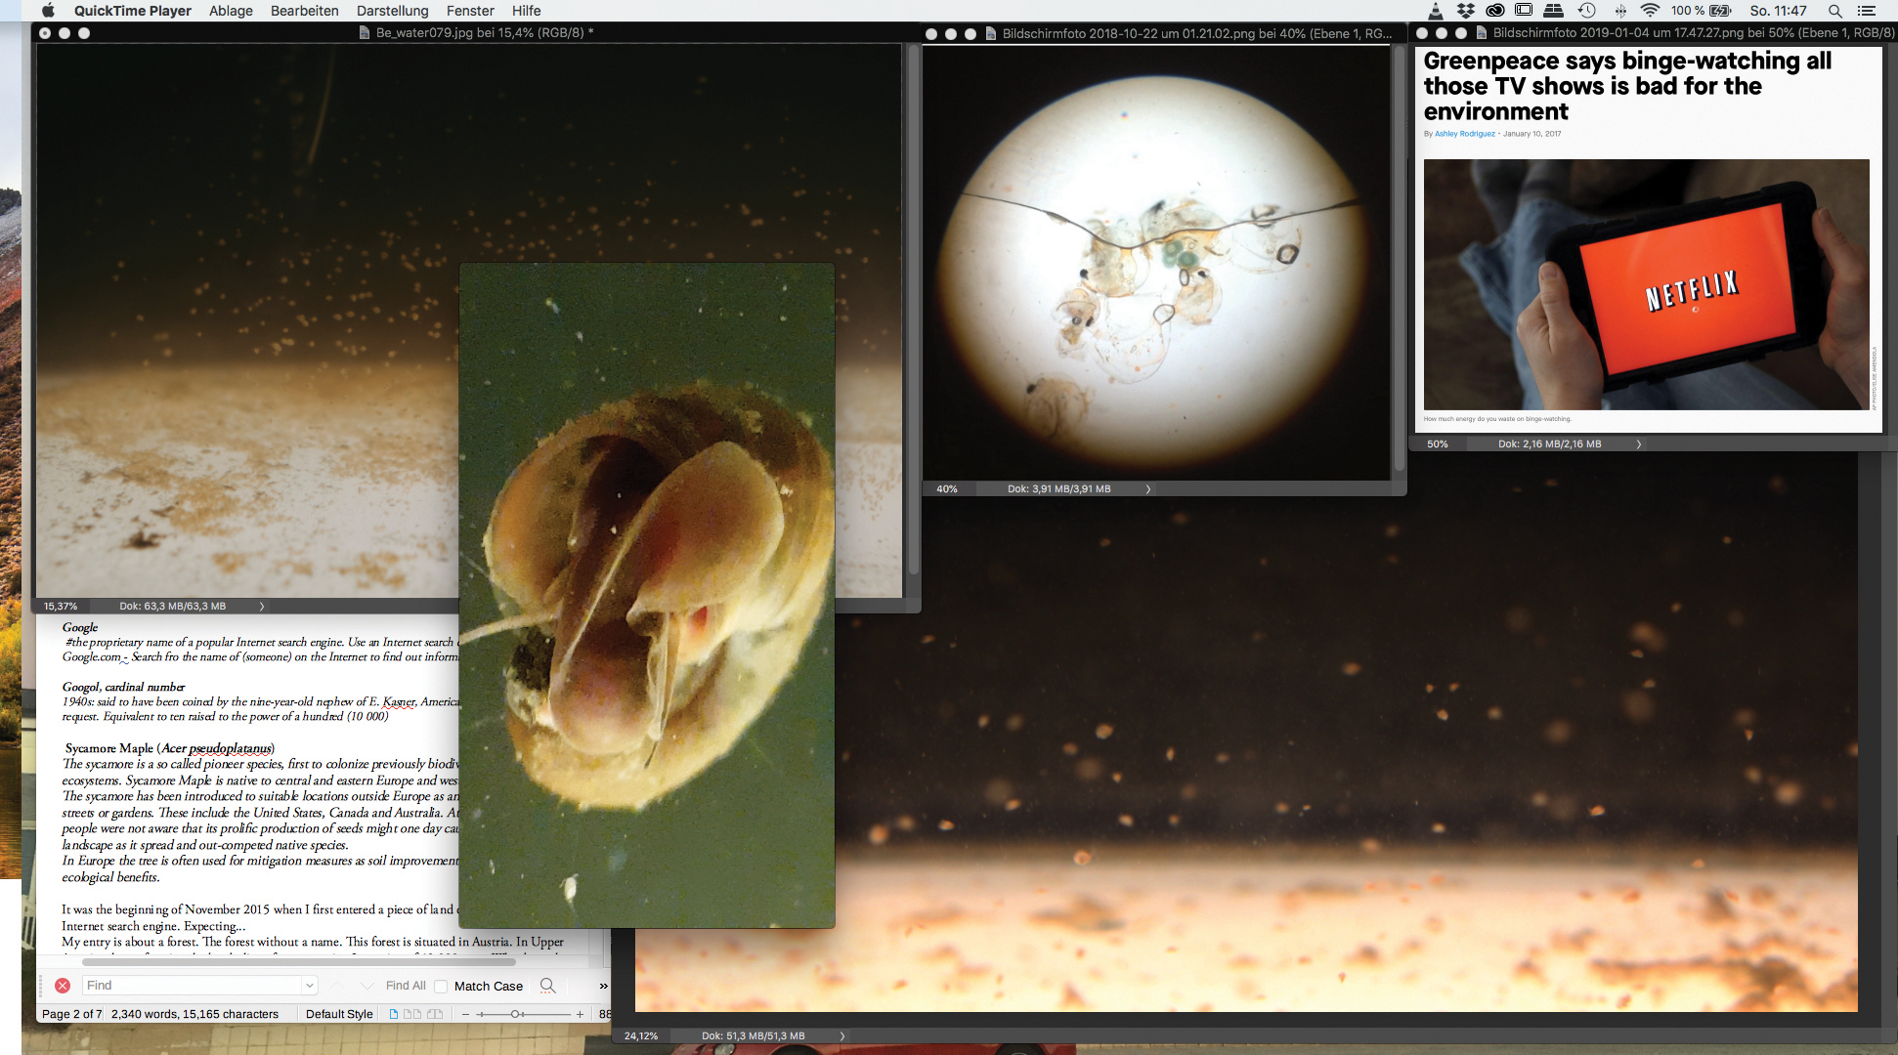Open the Find field history dropdown

[310, 986]
